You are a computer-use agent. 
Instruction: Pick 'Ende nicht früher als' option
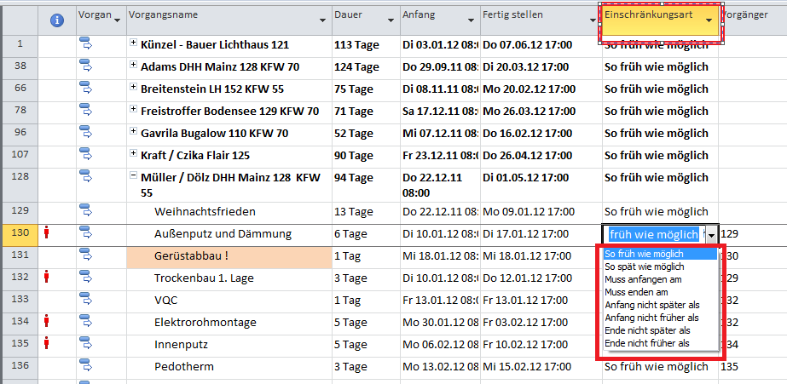[x=647, y=343]
